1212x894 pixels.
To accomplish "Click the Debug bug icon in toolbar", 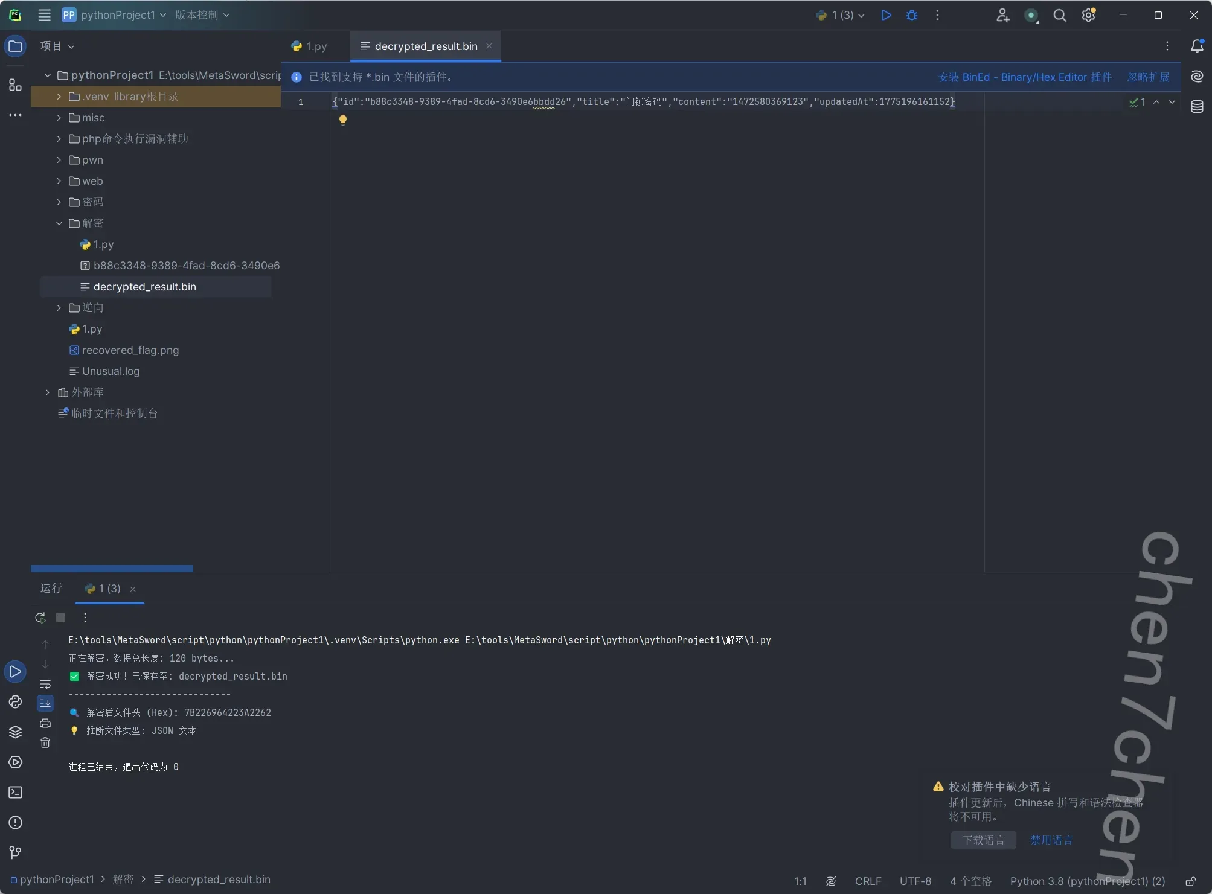I will click(x=911, y=15).
